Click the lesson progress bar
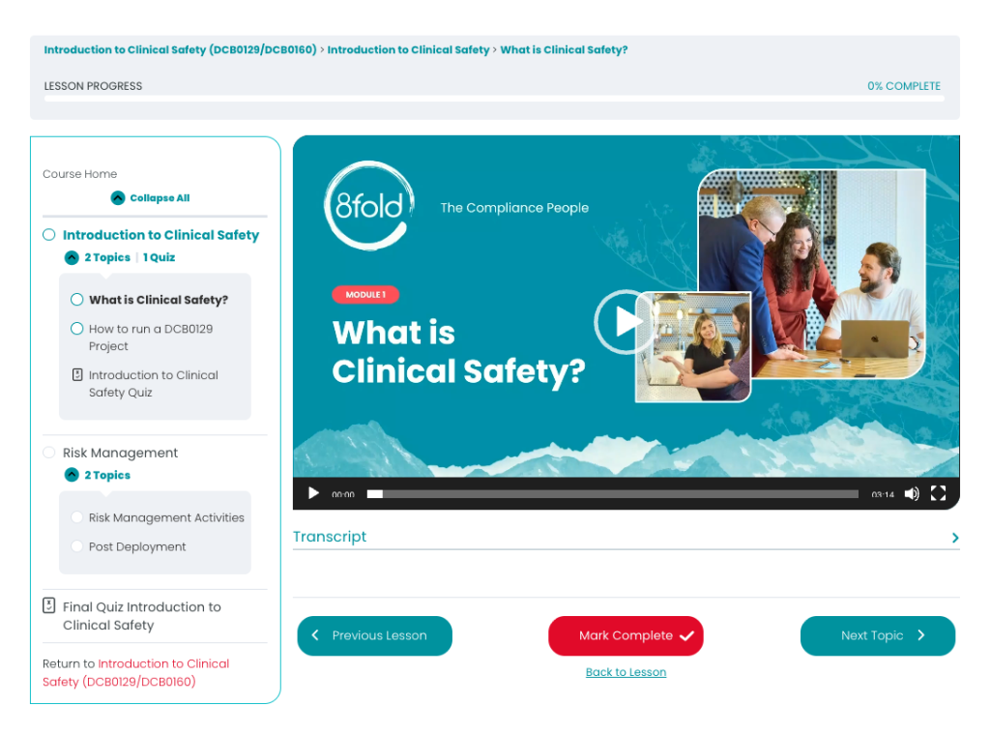Image resolution: width=990 pixels, height=734 pixels. 494,99
